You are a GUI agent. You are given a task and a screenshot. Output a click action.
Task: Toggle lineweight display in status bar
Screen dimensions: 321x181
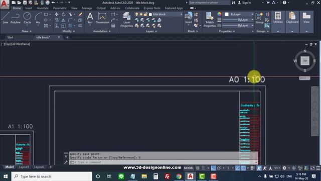253,168
